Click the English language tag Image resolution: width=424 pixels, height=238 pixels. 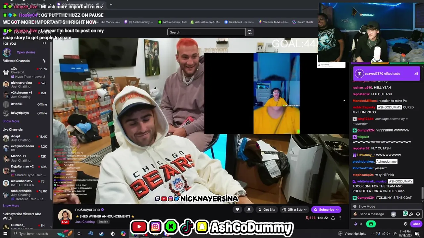point(103,222)
